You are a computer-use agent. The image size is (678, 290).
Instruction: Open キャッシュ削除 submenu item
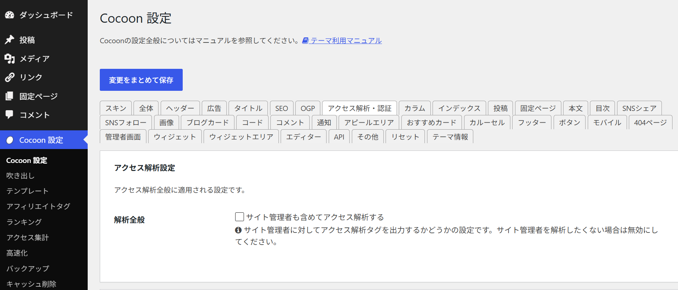[31, 284]
